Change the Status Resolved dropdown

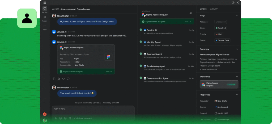(221, 28)
